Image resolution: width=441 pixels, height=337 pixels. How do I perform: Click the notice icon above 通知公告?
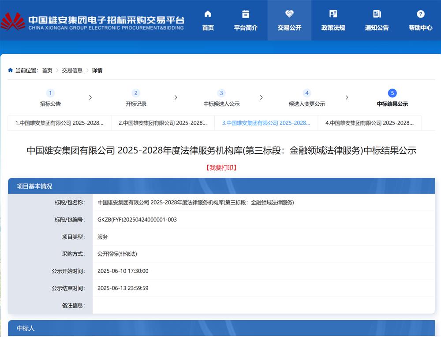tap(377, 14)
